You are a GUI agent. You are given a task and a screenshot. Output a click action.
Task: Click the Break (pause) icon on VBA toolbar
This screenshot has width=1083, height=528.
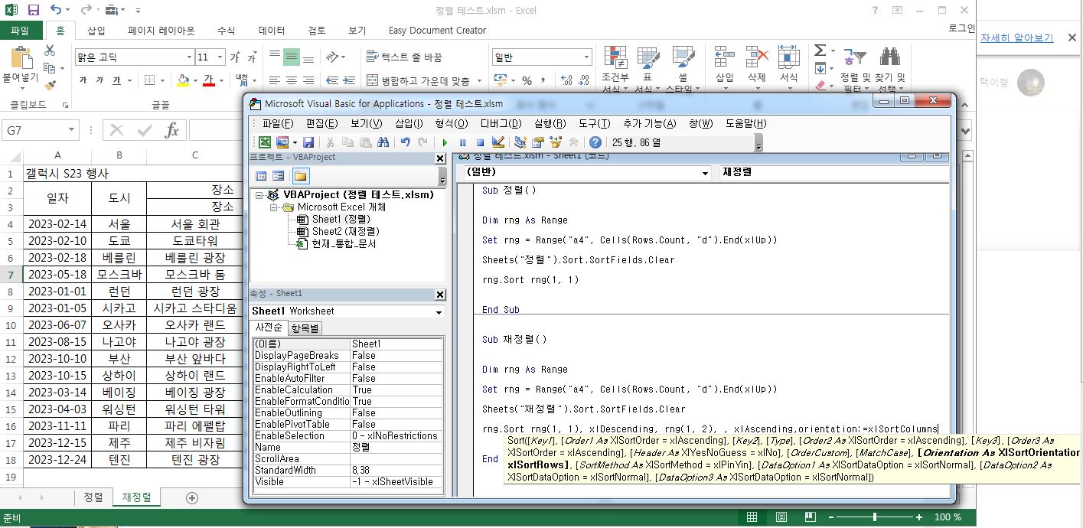[462, 142]
